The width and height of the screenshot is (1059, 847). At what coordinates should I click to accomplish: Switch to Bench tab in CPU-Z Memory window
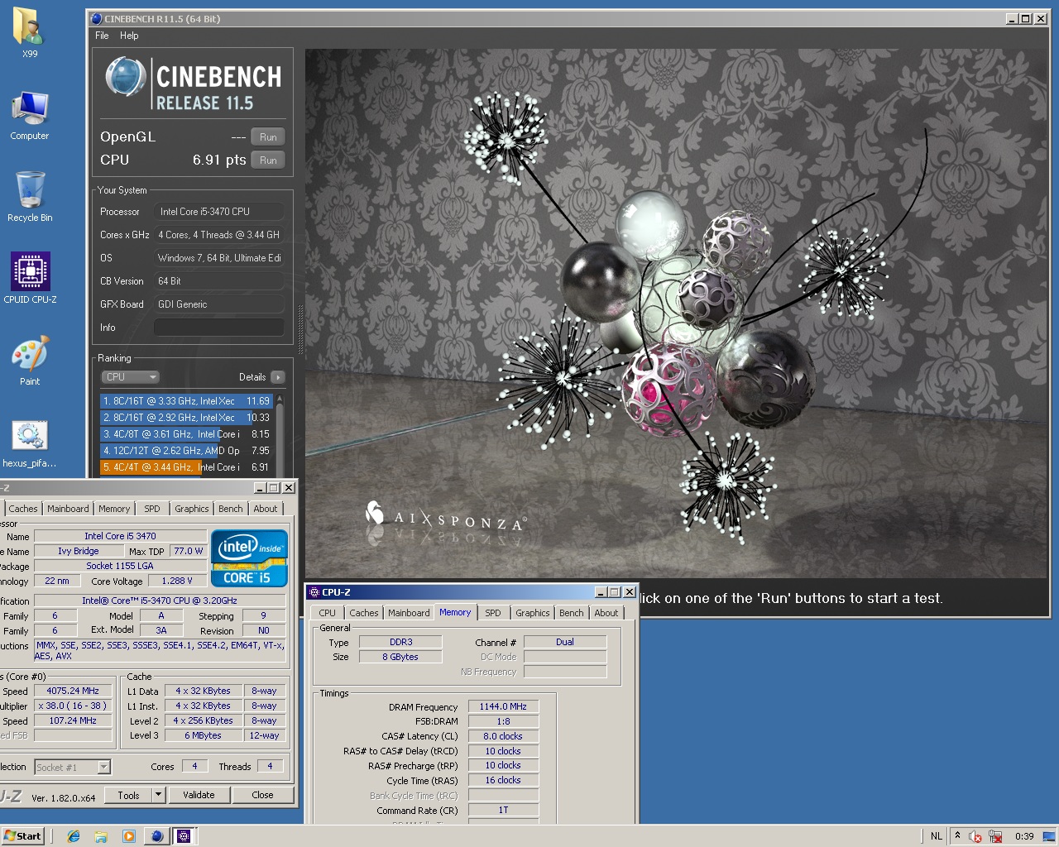coord(571,613)
